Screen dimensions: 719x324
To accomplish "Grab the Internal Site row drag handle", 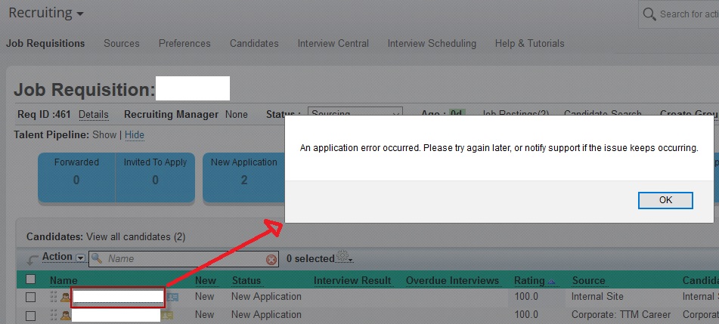I will [54, 297].
